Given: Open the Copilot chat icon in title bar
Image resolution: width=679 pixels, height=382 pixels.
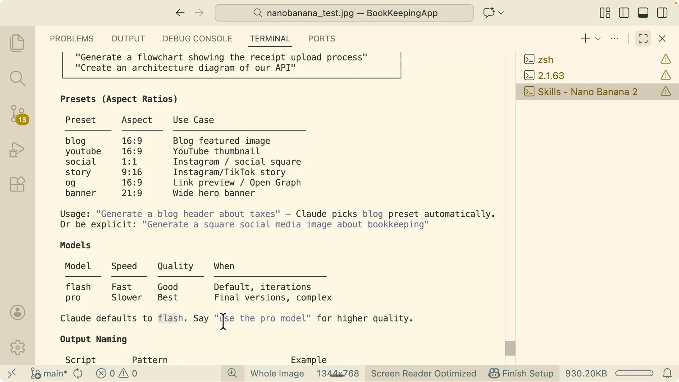Looking at the screenshot, I should 489,13.
